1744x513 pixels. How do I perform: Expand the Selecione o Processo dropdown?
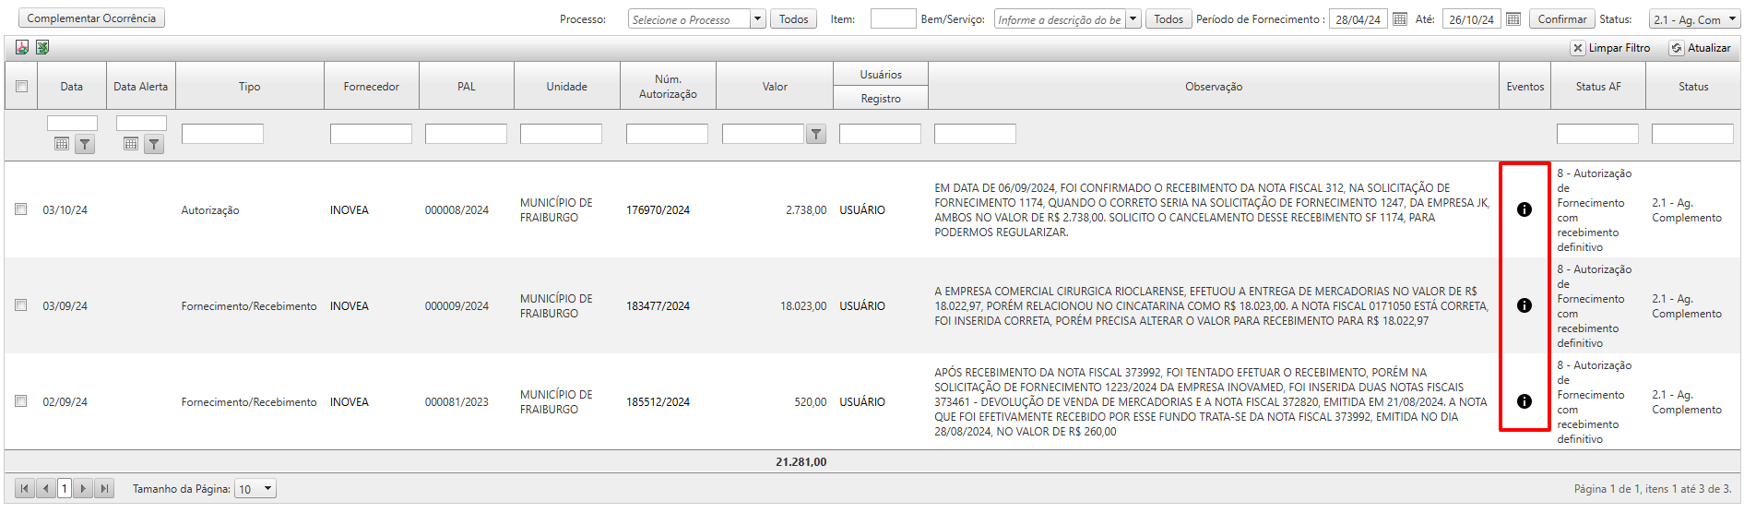point(757,19)
